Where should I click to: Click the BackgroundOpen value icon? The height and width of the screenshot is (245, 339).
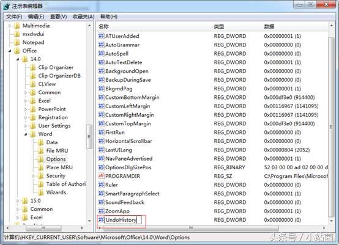[101, 71]
